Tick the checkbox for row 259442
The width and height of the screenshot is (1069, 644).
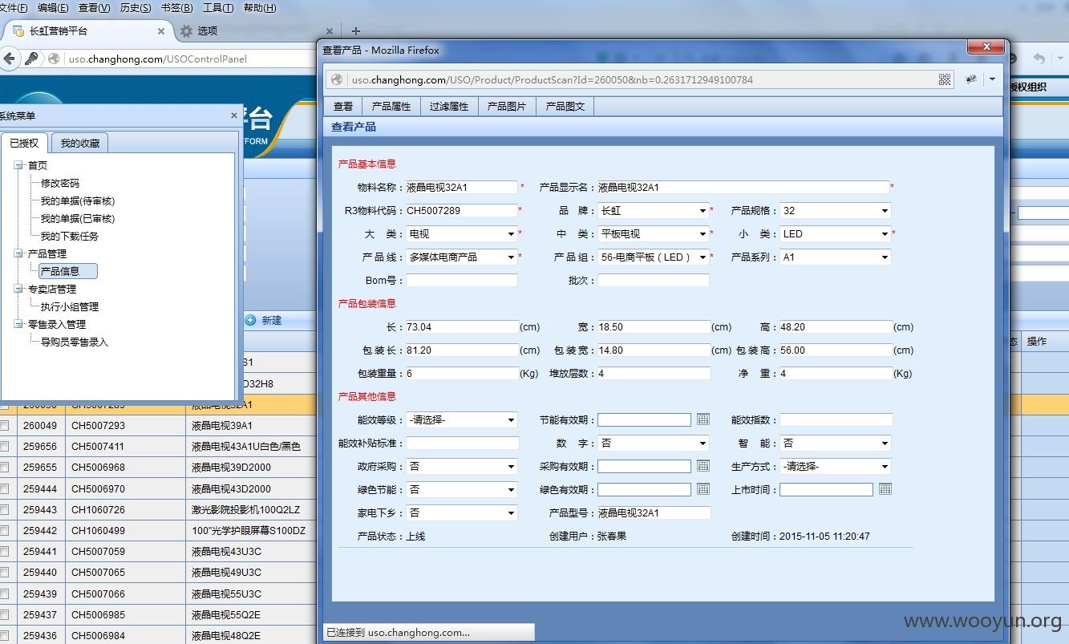(x=5, y=531)
